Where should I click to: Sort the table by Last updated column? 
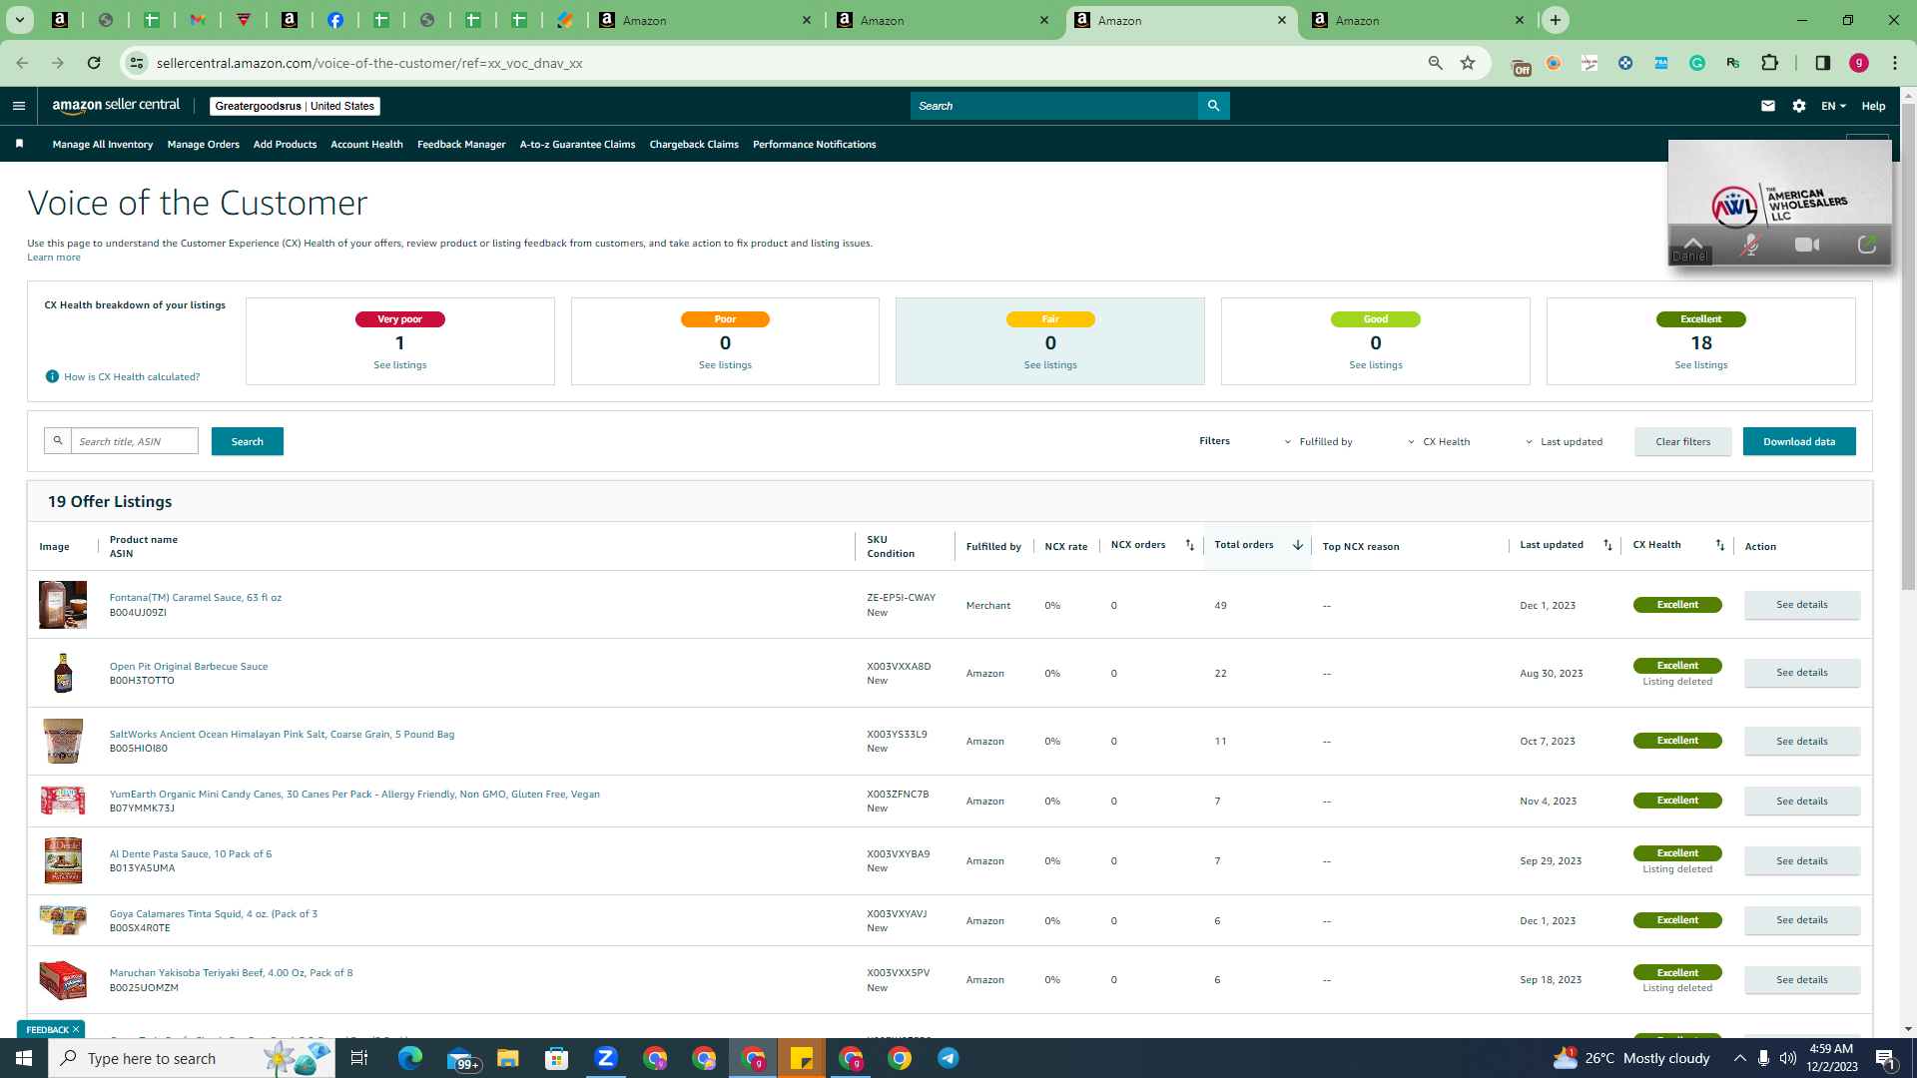coord(1607,545)
